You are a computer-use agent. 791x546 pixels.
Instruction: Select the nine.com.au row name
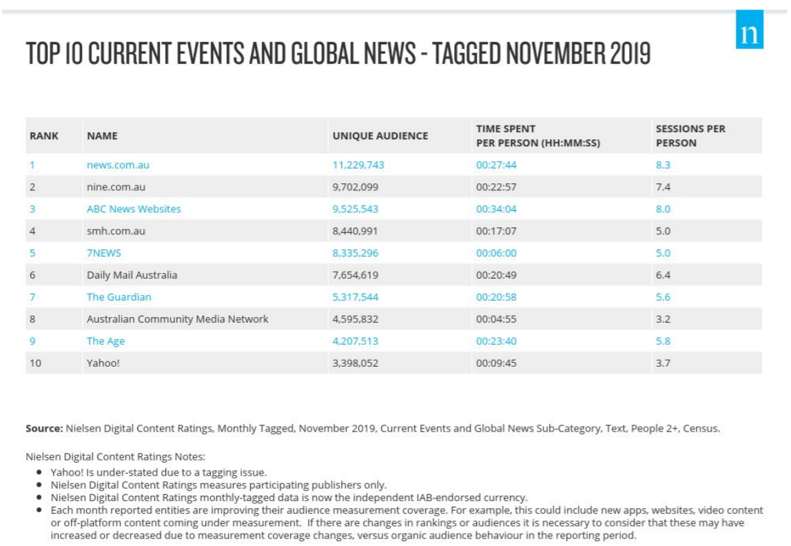pos(116,187)
